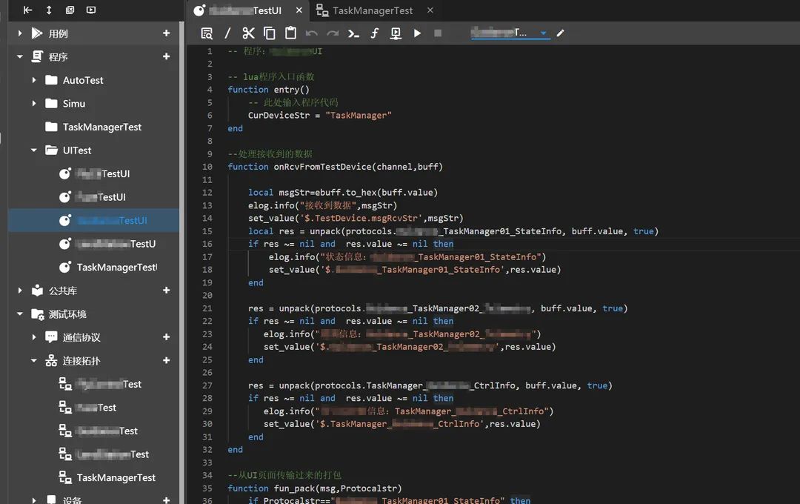Expand the 设备 node

point(33,500)
